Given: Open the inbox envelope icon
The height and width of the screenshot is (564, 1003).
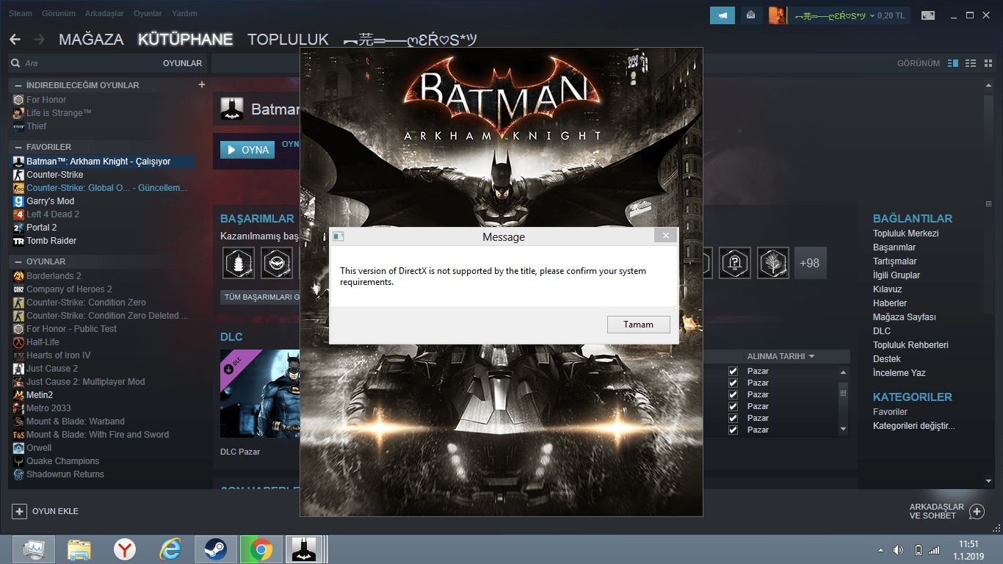Looking at the screenshot, I should coord(750,15).
